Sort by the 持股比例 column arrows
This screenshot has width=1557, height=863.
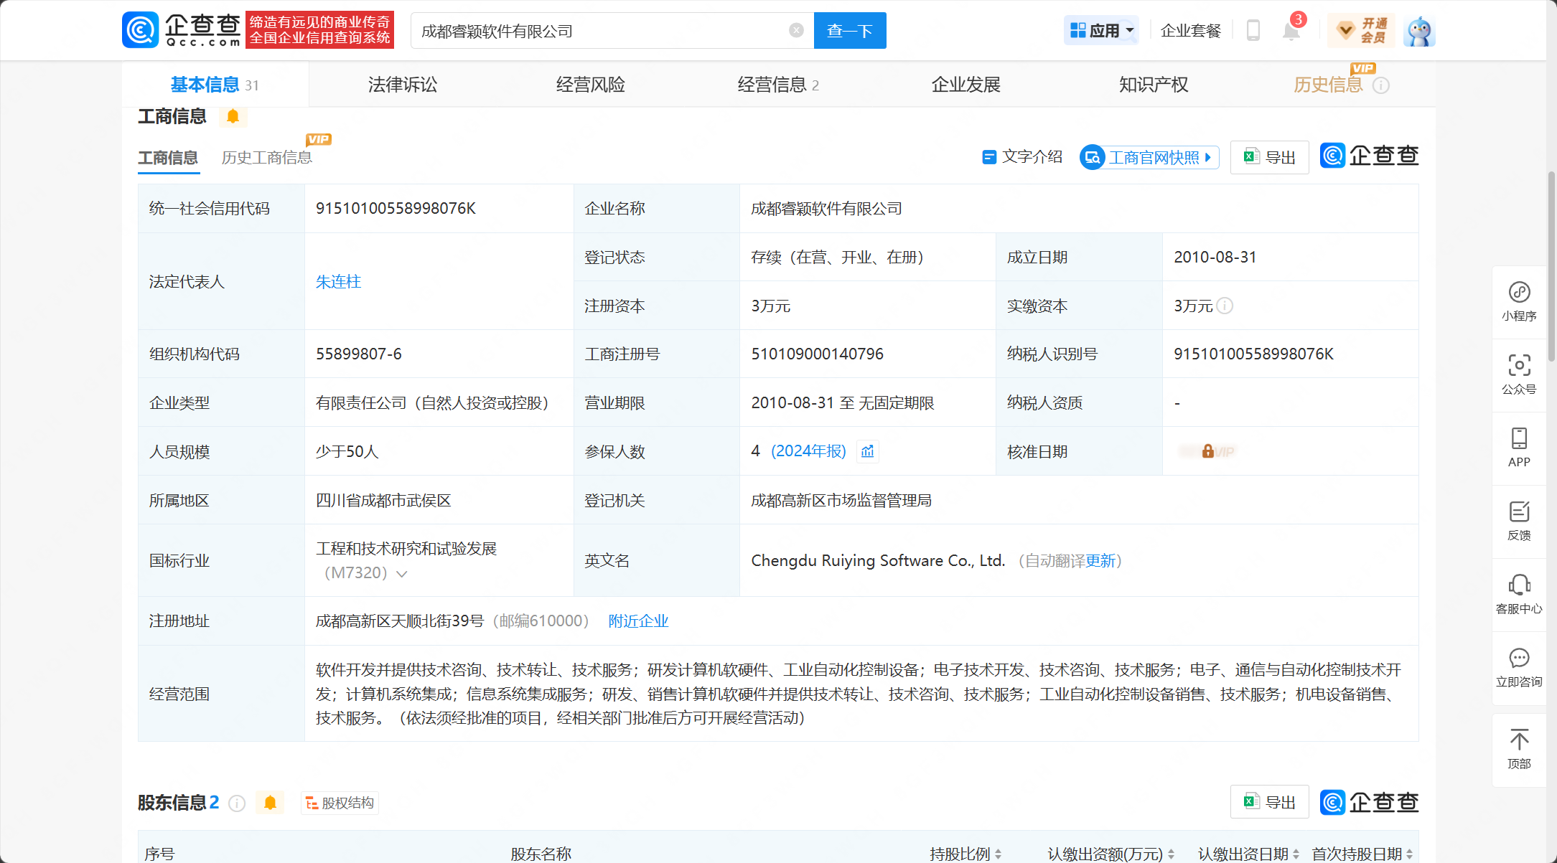pos(999,854)
